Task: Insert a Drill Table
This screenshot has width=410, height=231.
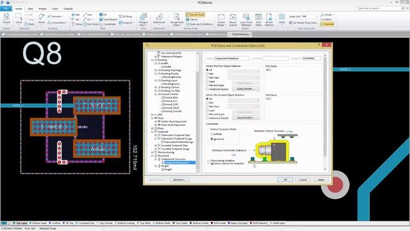Action: (258, 20)
